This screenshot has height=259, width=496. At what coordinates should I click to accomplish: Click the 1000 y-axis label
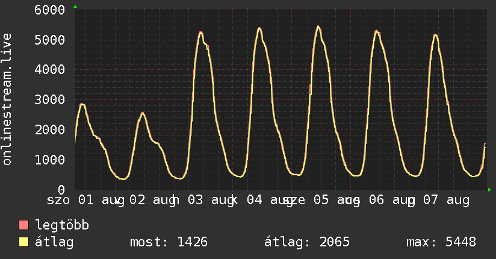50,160
